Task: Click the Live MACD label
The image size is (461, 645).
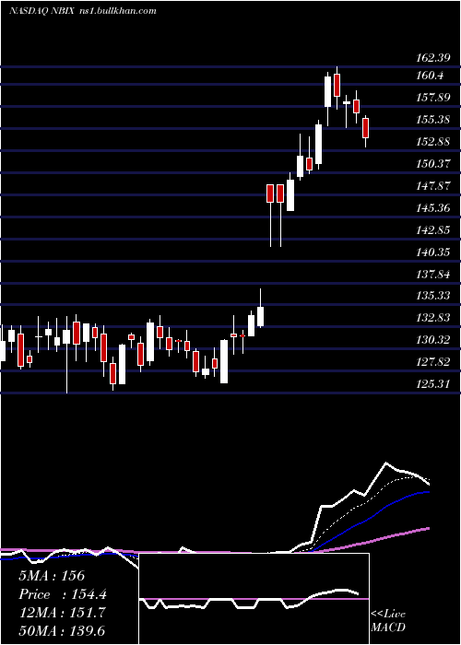Action: [388, 620]
